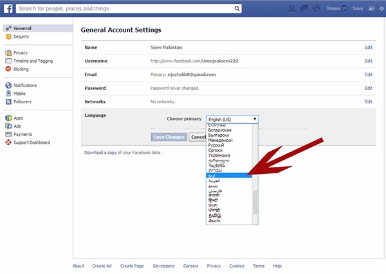
Task: Click the General gears icon in sidebar
Action: pos(8,28)
